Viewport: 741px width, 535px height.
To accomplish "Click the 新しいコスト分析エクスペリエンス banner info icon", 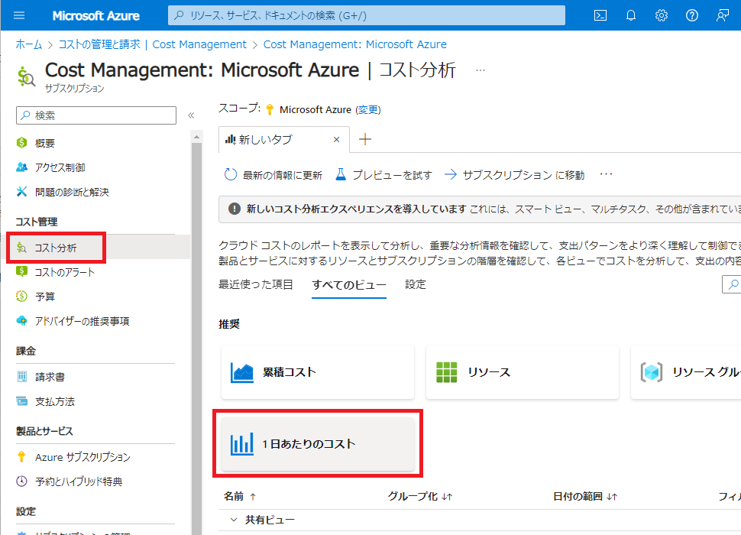I will click(235, 209).
